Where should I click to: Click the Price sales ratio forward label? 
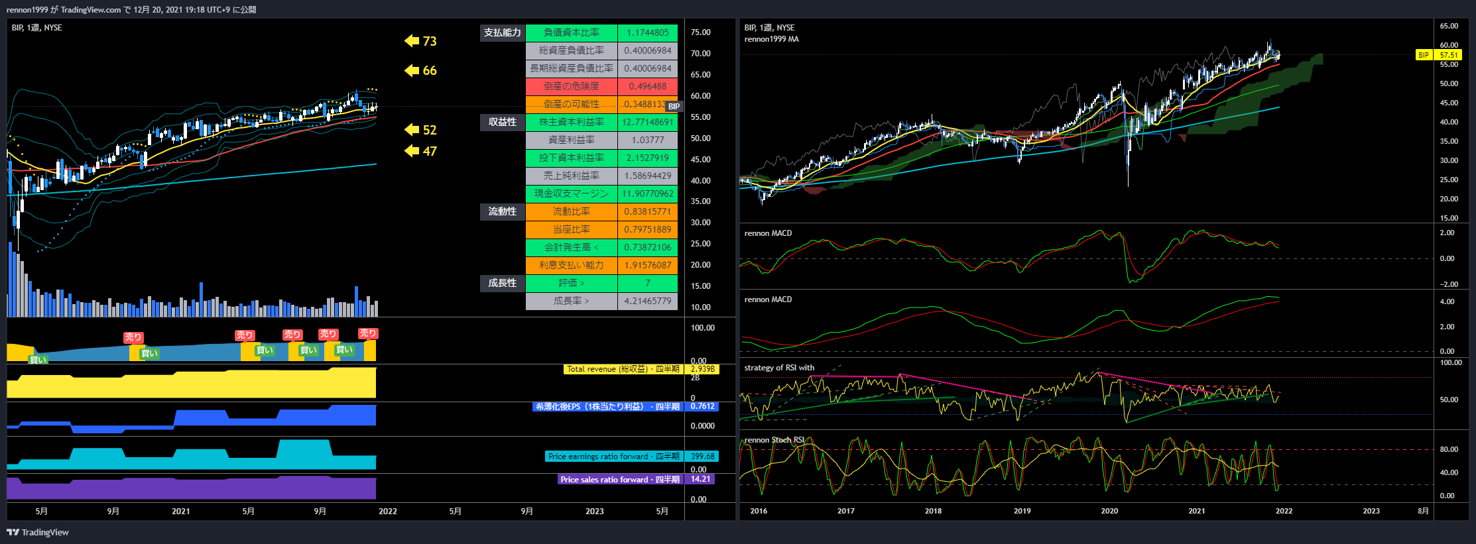pos(620,480)
